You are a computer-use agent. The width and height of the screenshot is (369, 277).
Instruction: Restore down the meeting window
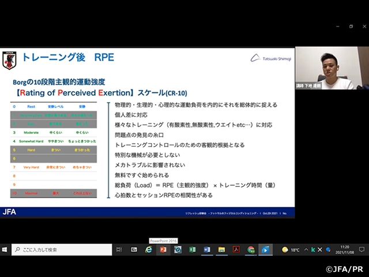click(351, 26)
